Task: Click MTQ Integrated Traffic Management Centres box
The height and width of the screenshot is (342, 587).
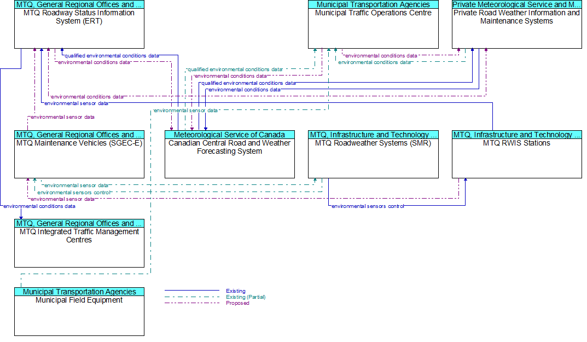Action: [79, 243]
